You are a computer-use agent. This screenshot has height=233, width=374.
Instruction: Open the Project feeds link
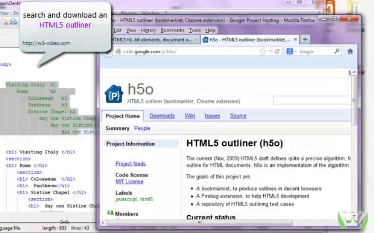coord(131,163)
